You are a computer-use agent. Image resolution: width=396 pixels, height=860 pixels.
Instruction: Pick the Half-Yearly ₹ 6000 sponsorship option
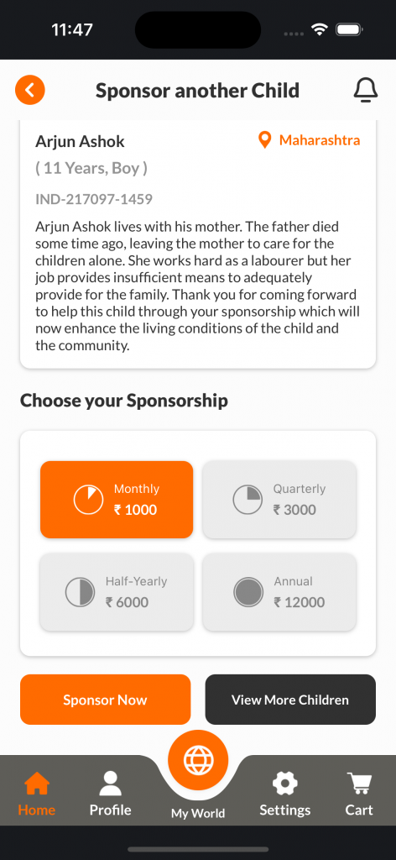[x=117, y=592]
